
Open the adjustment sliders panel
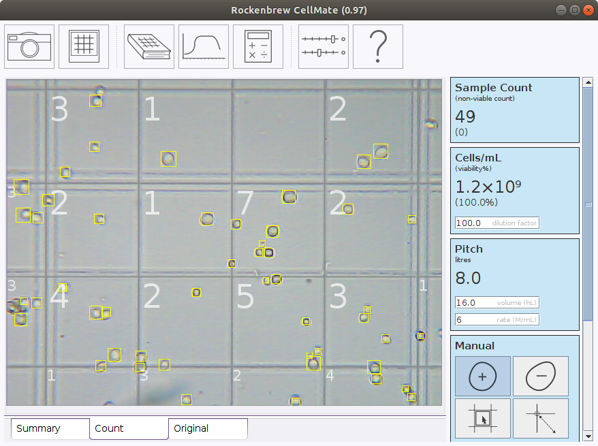click(x=323, y=46)
